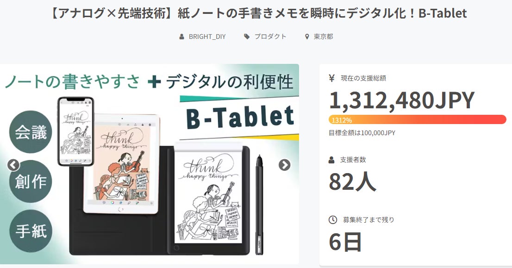Click the user icon beside BRIGHT_DIY
The height and width of the screenshot is (268, 512).
(x=181, y=37)
